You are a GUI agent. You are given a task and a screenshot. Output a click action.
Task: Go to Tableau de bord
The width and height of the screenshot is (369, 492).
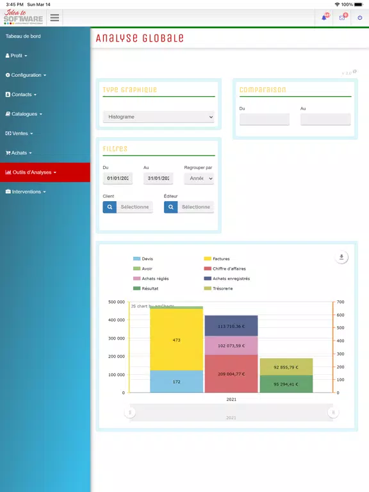click(x=23, y=36)
